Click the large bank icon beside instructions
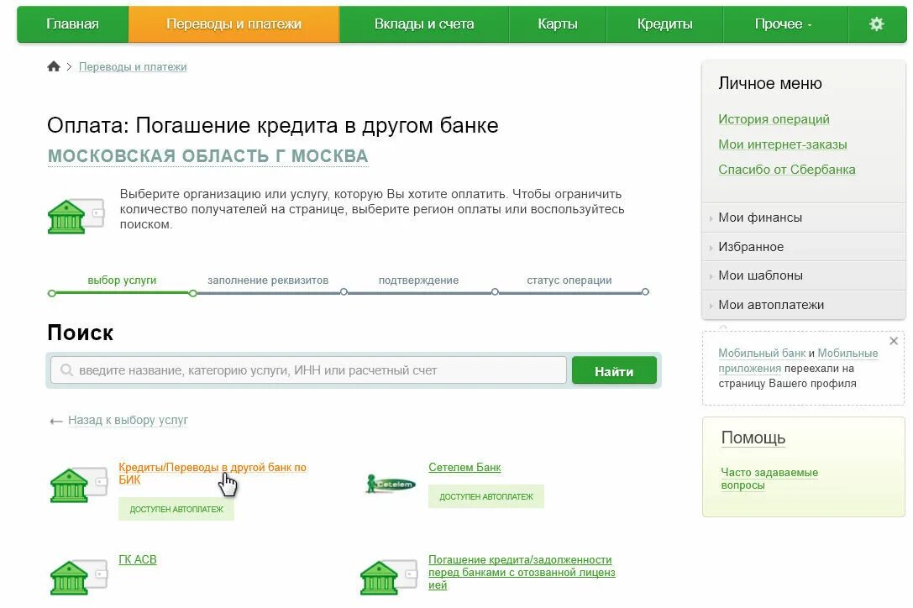Viewport: 913px width, 608px height. tap(76, 216)
